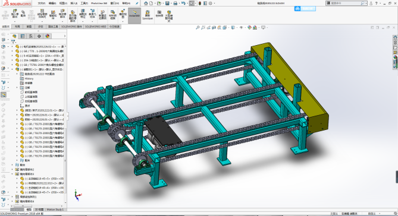This screenshot has width=398, height=216.
Task: Click the Exploded View icon
Action: [123, 11]
